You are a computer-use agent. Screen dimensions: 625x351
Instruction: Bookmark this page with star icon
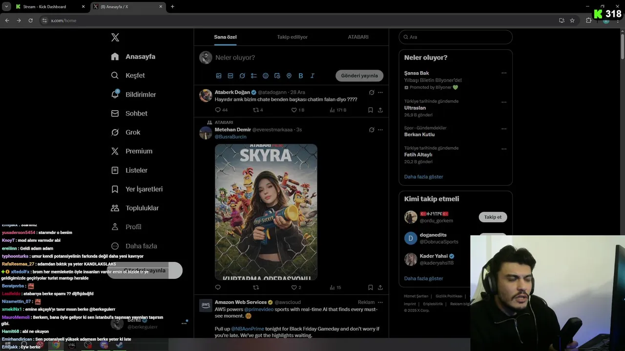[x=572, y=20]
